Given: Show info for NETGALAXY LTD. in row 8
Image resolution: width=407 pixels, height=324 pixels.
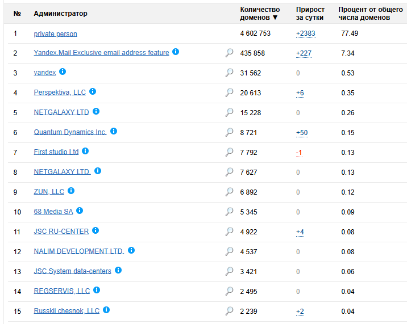Looking at the screenshot, I should coord(98,171).
